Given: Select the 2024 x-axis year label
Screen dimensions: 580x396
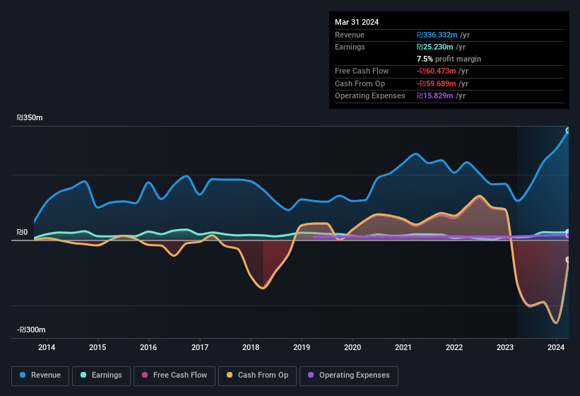Looking at the screenshot, I should point(557,347).
